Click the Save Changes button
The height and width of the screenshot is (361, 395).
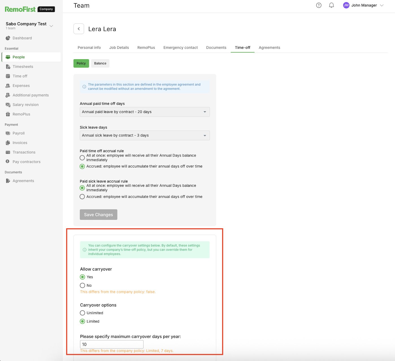click(x=98, y=215)
